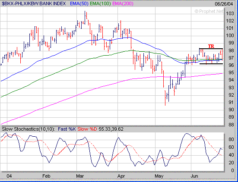Click the May month label on axis
The height and width of the screenshot is (182, 238).
coord(159,176)
